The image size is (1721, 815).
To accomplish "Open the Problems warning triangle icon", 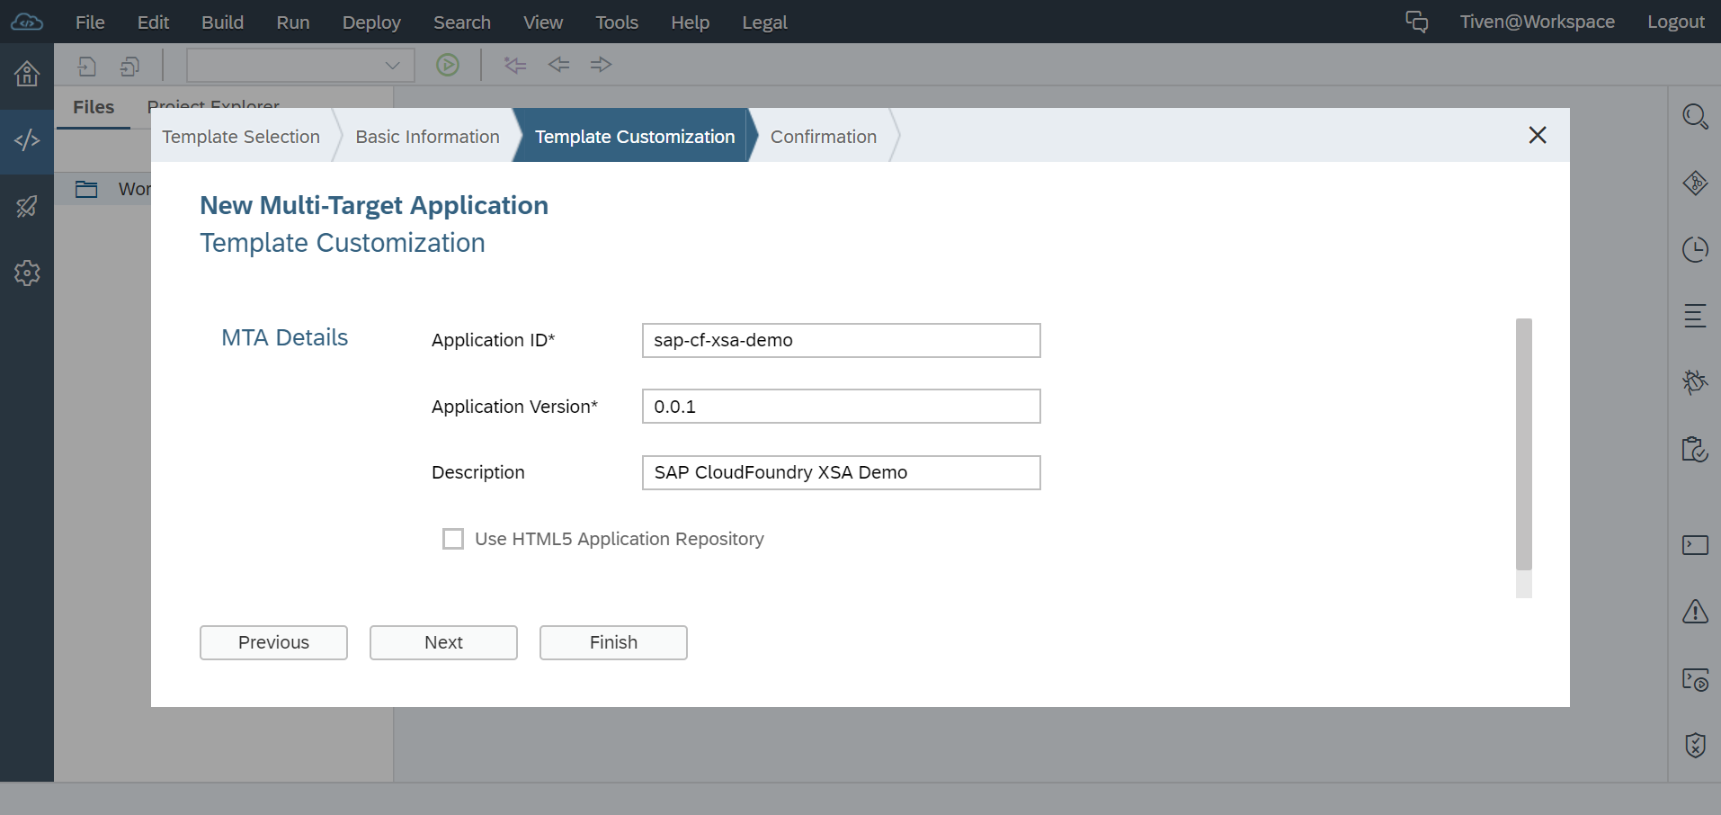I will coord(1695,612).
